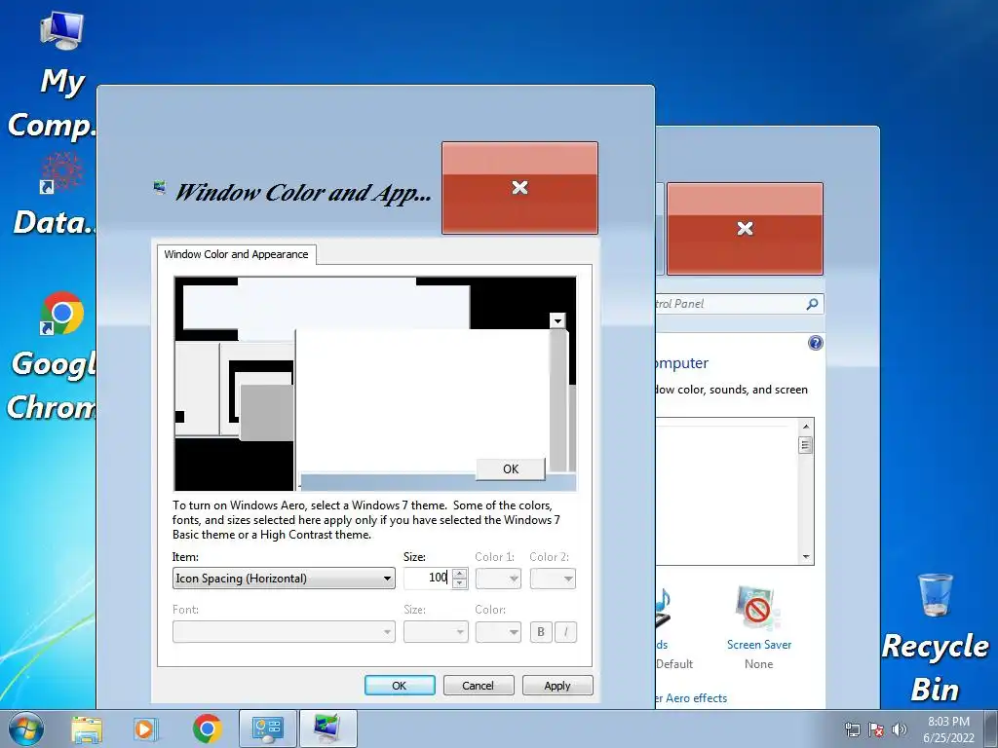
Task: Click the preview pane scrollbar
Action: pos(558,400)
